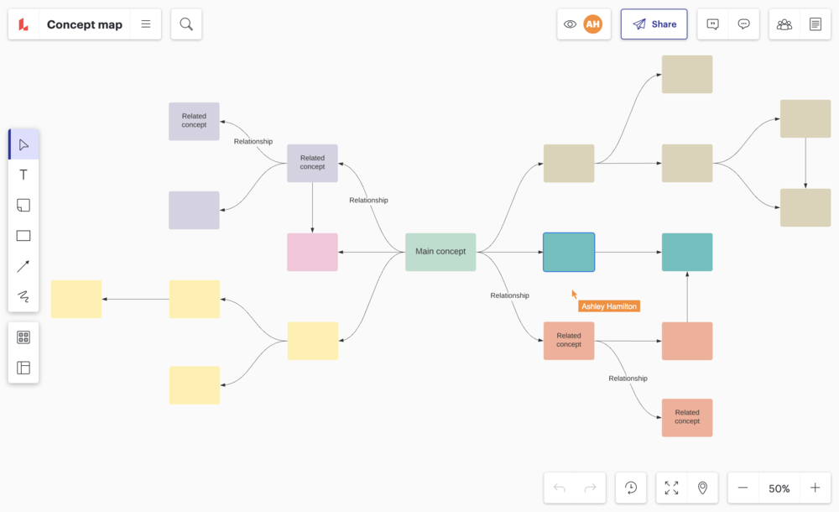Screen dimensions: 839x512
Task: Select the pointer selection tool
Action: (23, 144)
